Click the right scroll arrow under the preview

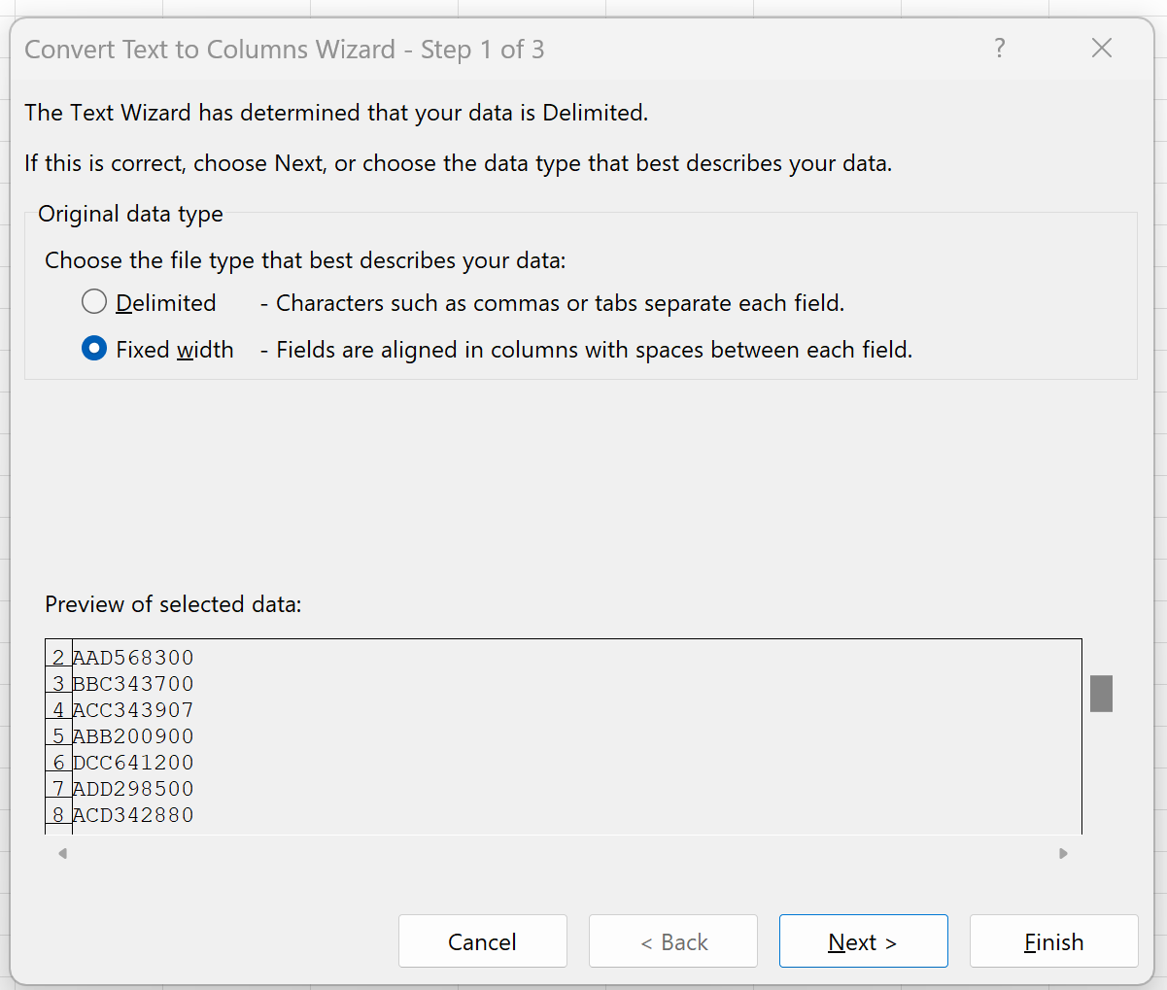coord(1063,853)
